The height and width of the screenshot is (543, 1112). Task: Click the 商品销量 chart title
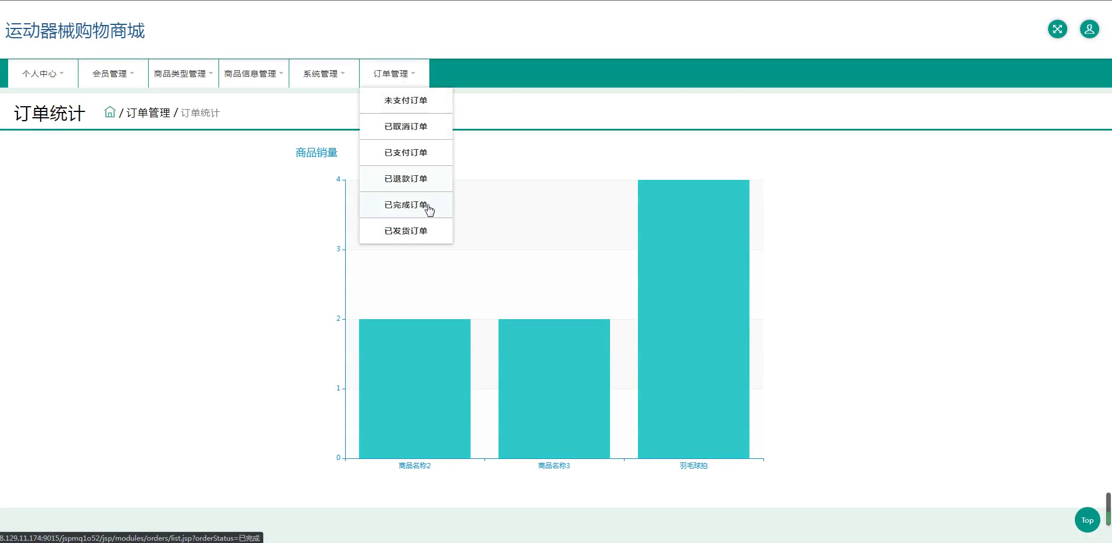[317, 153]
